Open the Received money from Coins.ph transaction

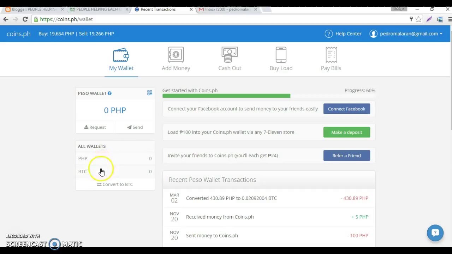(x=269, y=217)
